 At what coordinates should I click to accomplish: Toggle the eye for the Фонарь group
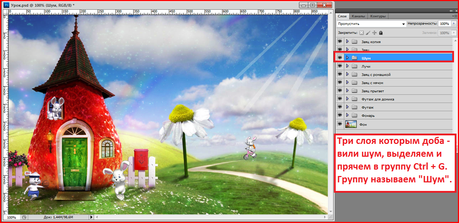click(x=340, y=115)
